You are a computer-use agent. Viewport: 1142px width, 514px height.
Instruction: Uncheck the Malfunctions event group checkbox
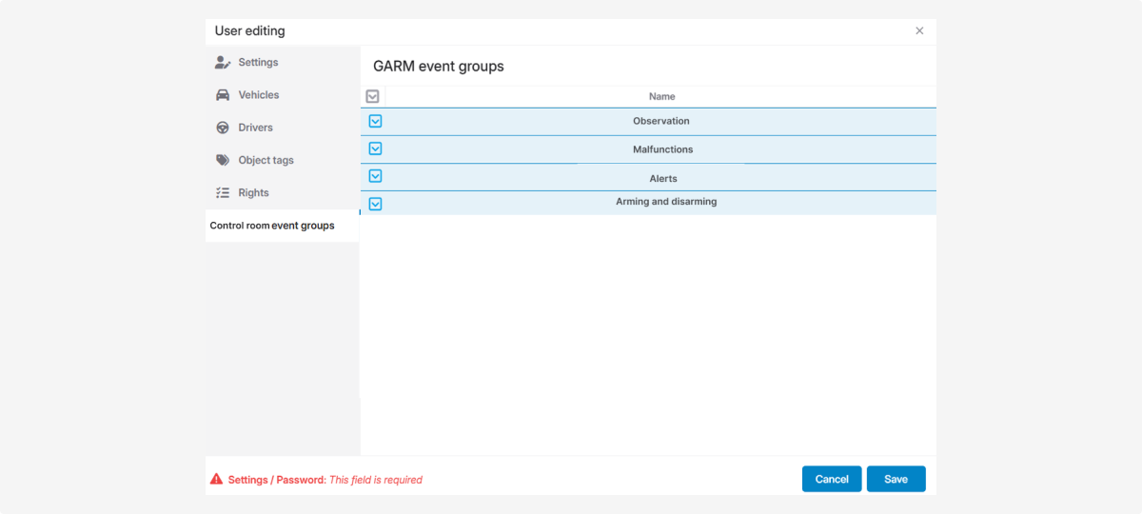[375, 148]
